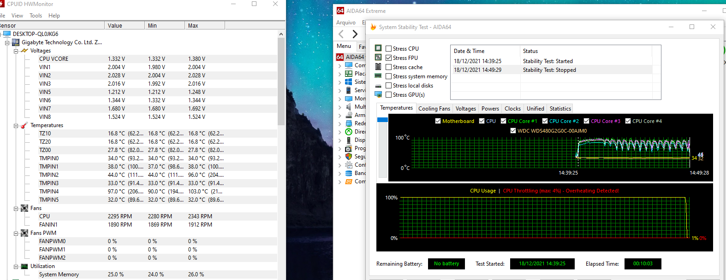Collapse the Voltages group in HWMonitor

16,51
